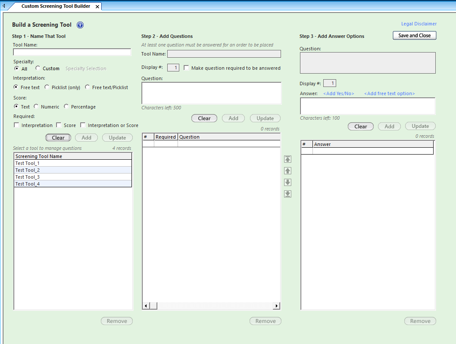Click the Answer column header
This screenshot has width=456, height=344.
(x=373, y=144)
